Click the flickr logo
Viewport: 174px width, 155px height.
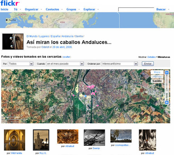pos(10,3)
